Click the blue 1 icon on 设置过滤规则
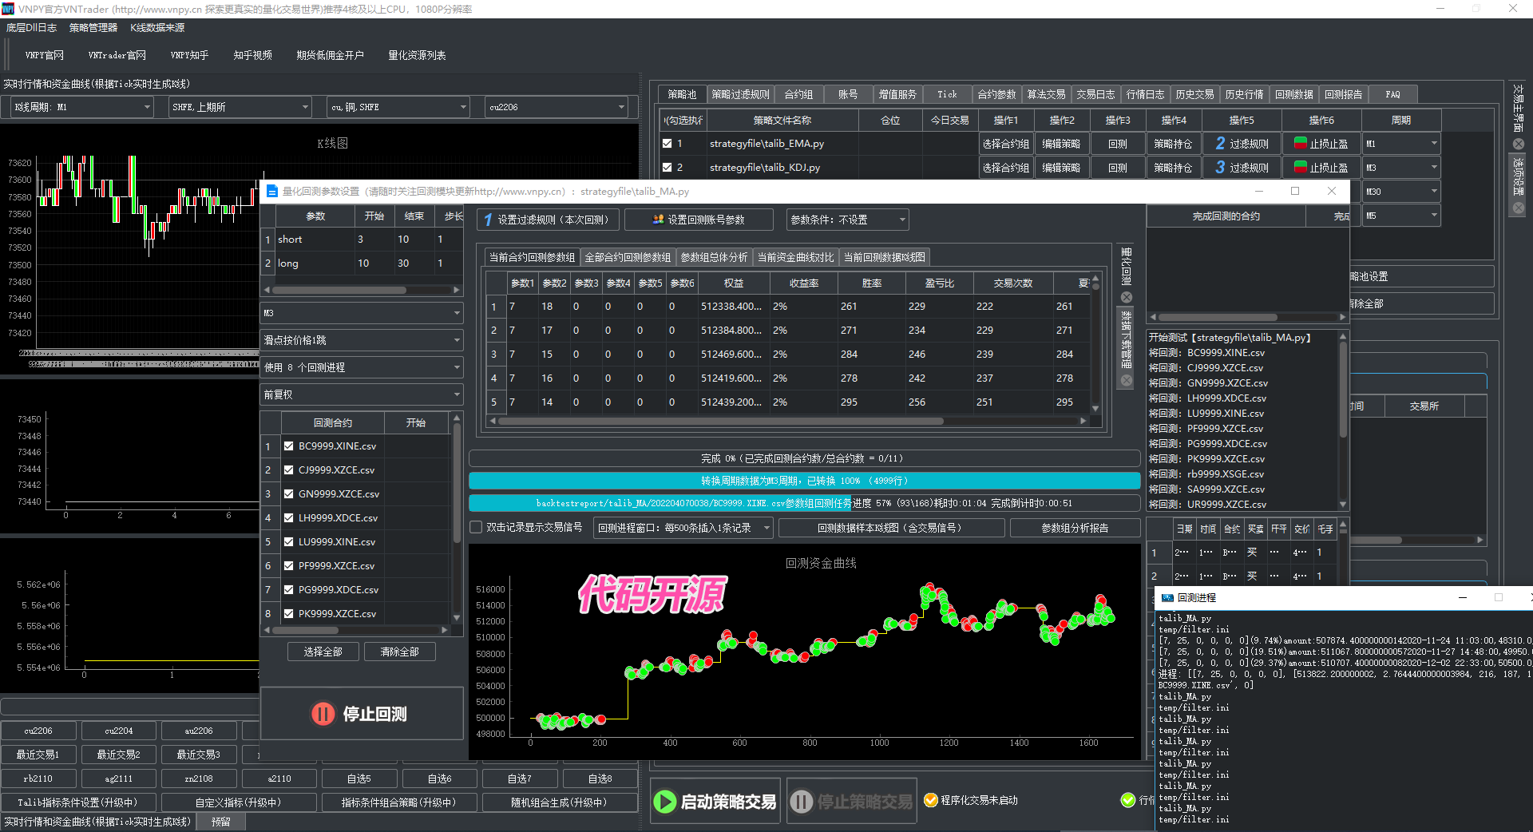1533x832 pixels. (x=488, y=220)
